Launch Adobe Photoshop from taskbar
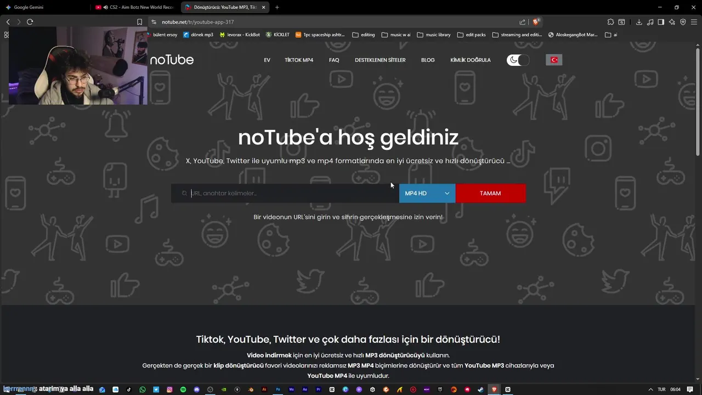Image resolution: width=702 pixels, height=395 pixels. click(x=278, y=390)
